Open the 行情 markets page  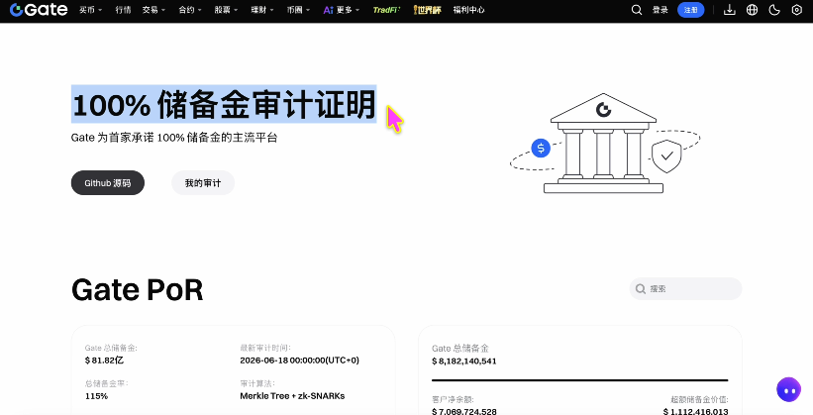(123, 10)
